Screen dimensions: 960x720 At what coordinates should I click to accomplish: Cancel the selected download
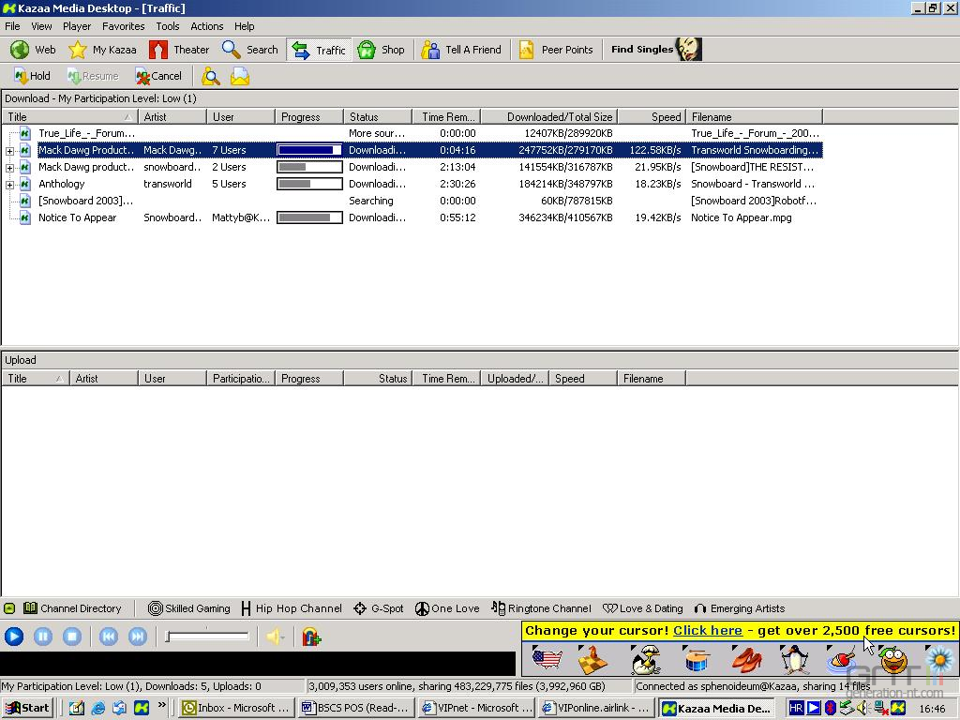coord(158,76)
